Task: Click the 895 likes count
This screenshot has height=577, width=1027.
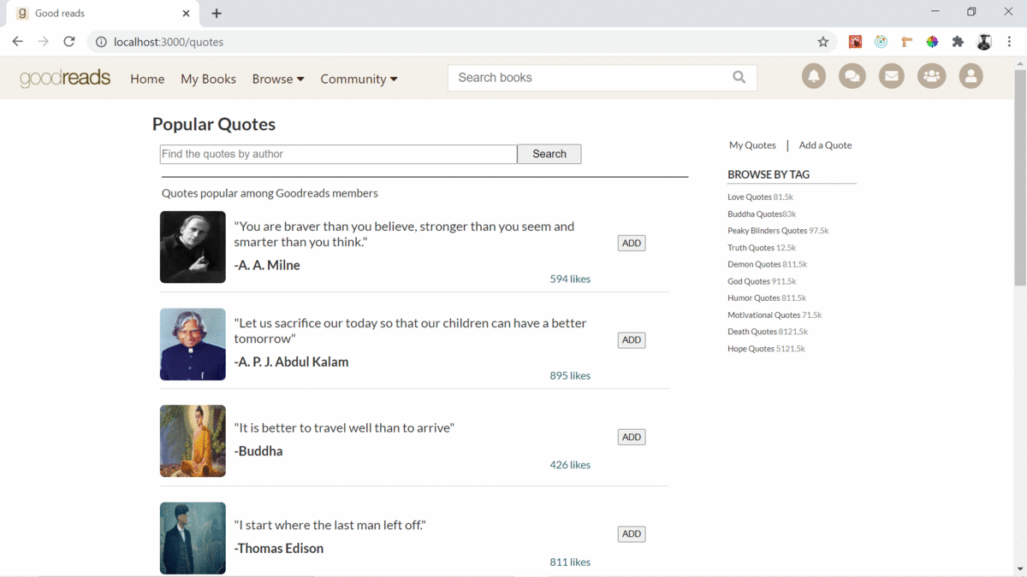Action: coord(570,375)
